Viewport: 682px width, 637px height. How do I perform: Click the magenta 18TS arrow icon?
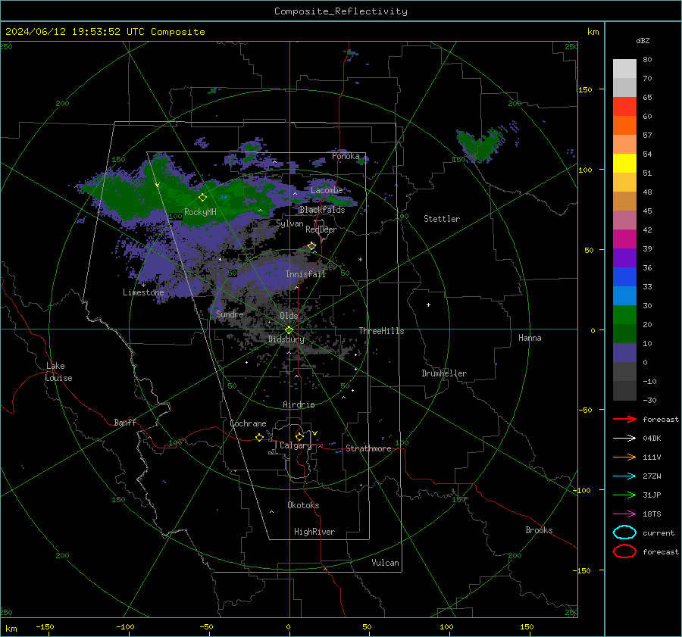click(x=624, y=514)
